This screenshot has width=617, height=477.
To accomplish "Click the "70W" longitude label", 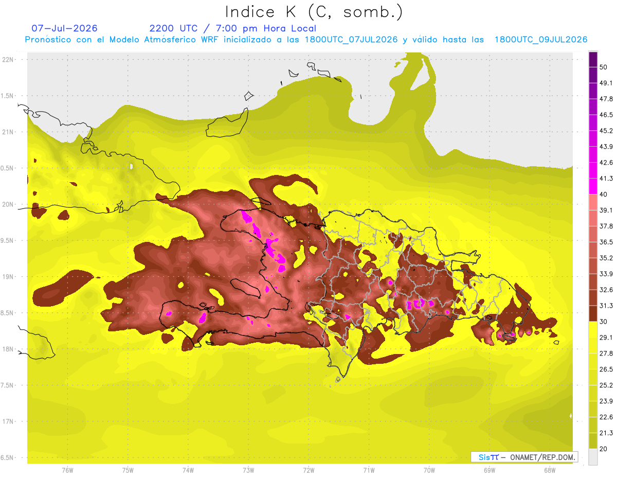I will (429, 470).
